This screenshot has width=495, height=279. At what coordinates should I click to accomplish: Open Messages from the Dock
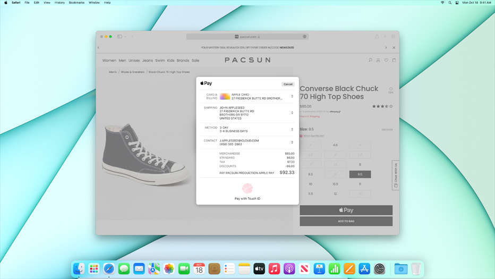click(x=124, y=269)
